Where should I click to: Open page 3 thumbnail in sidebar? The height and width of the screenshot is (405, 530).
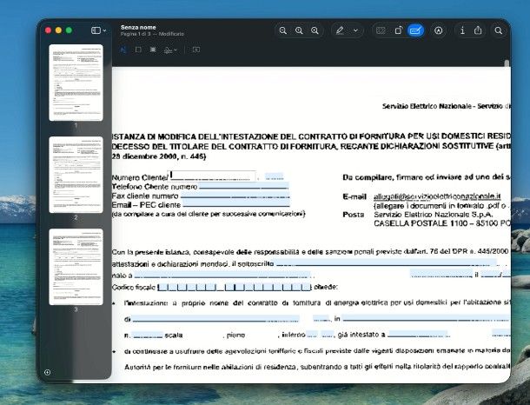pyautogui.click(x=76, y=267)
